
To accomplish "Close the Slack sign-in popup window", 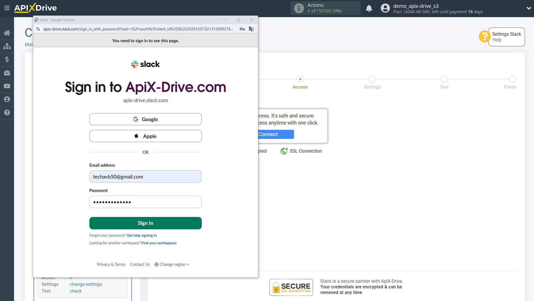I will coord(252,20).
